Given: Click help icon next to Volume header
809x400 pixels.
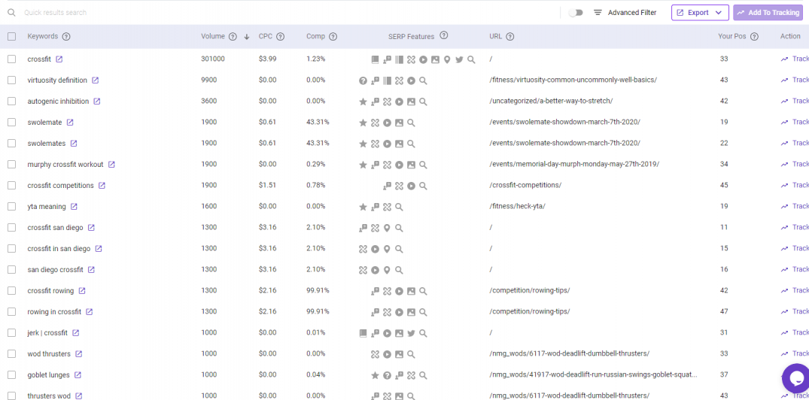Looking at the screenshot, I should pos(233,37).
